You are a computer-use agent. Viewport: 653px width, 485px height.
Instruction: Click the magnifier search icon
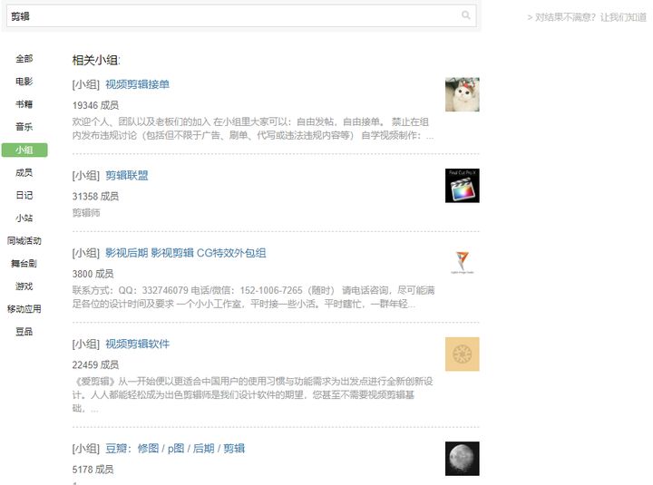(x=465, y=15)
